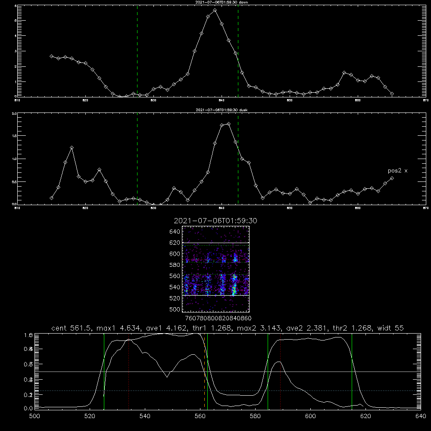Click the '760780800820840860' x-axis labels under the image

[x=218, y=319]
